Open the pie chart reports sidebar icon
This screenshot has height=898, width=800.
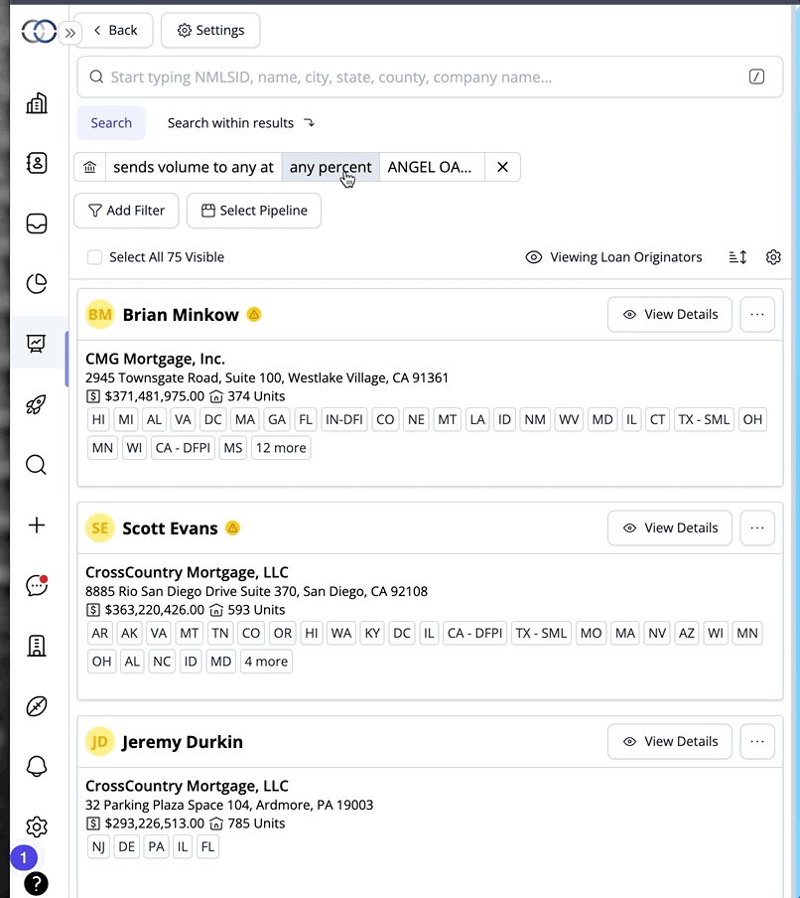(x=37, y=283)
